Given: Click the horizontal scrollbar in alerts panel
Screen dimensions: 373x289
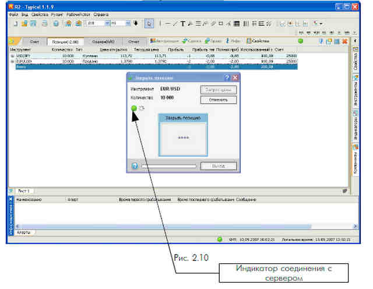Looking at the screenshot, I should tap(186, 226).
